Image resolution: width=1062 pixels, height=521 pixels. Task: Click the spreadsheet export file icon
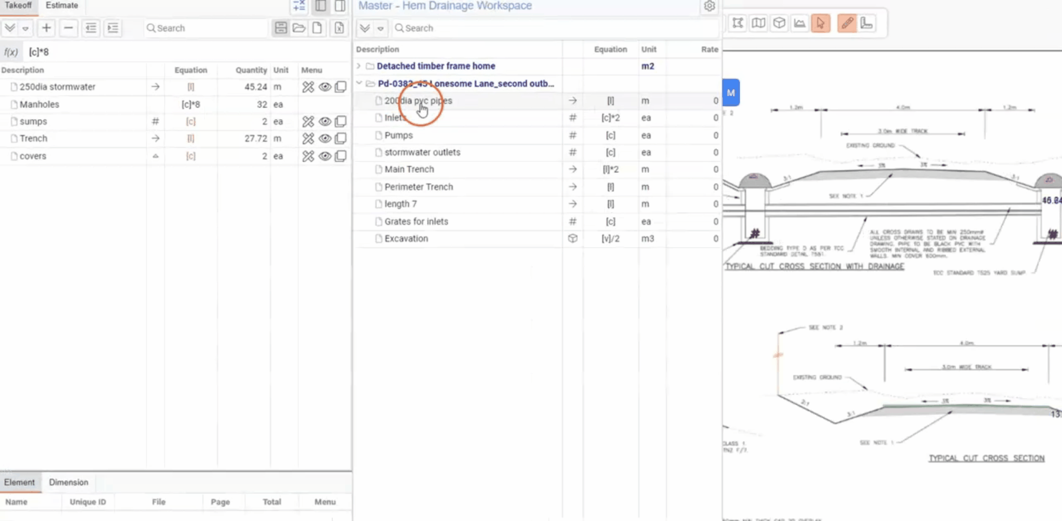[x=339, y=28]
